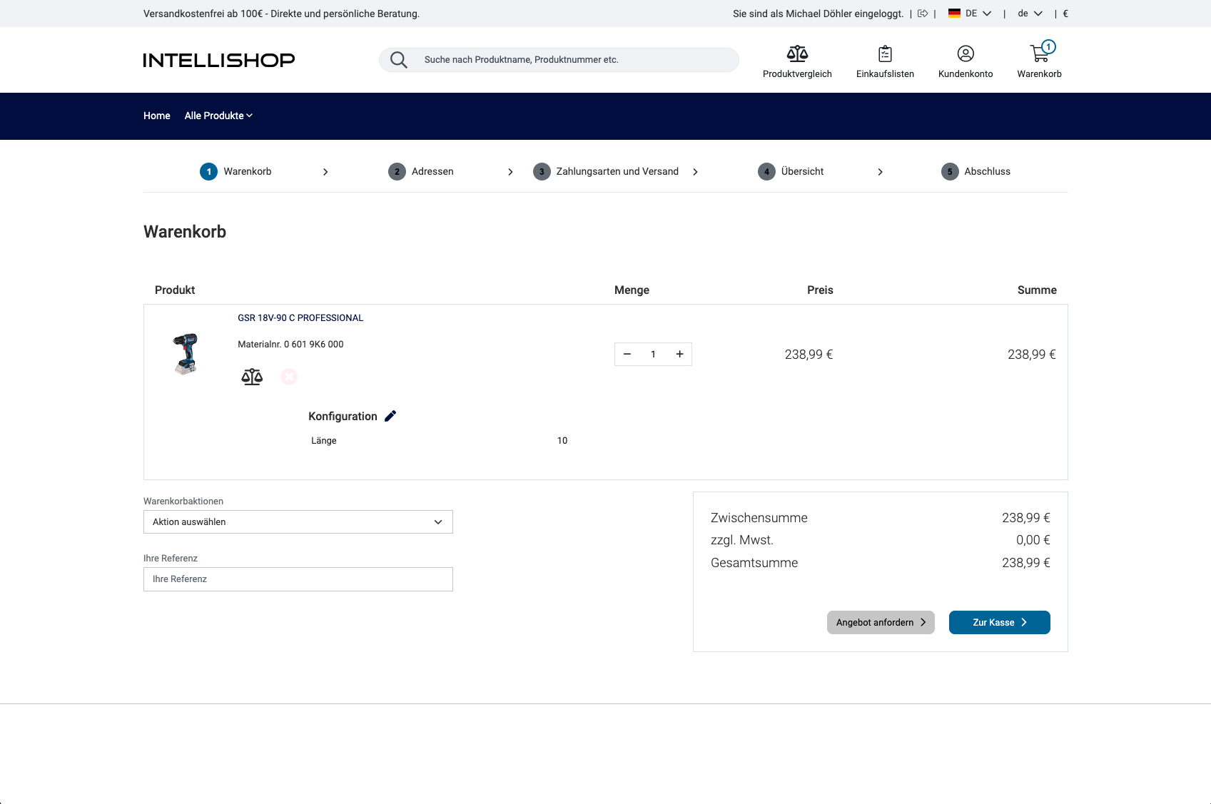Select step 3 Zahlungsarten und Versand

pos(606,171)
